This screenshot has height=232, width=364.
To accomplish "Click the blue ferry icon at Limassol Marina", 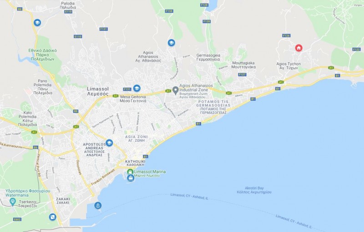I will 131,178.
